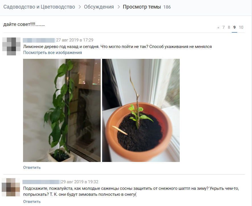Click the chevron after Садоводство и Цветоводство
Screen dimensions: 252x206
point(80,7)
